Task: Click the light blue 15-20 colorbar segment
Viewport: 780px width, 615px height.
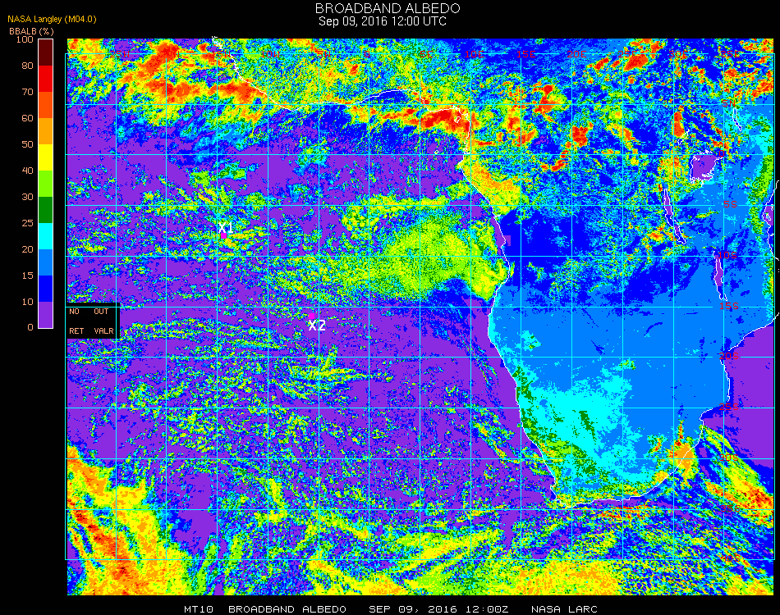Action: pyautogui.click(x=45, y=262)
